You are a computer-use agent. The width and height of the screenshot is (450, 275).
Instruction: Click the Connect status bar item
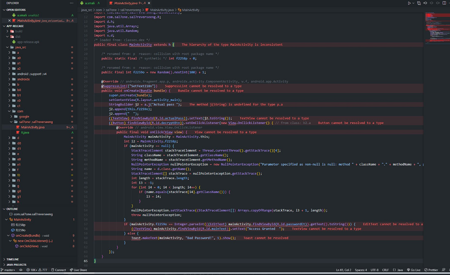pos(60,270)
